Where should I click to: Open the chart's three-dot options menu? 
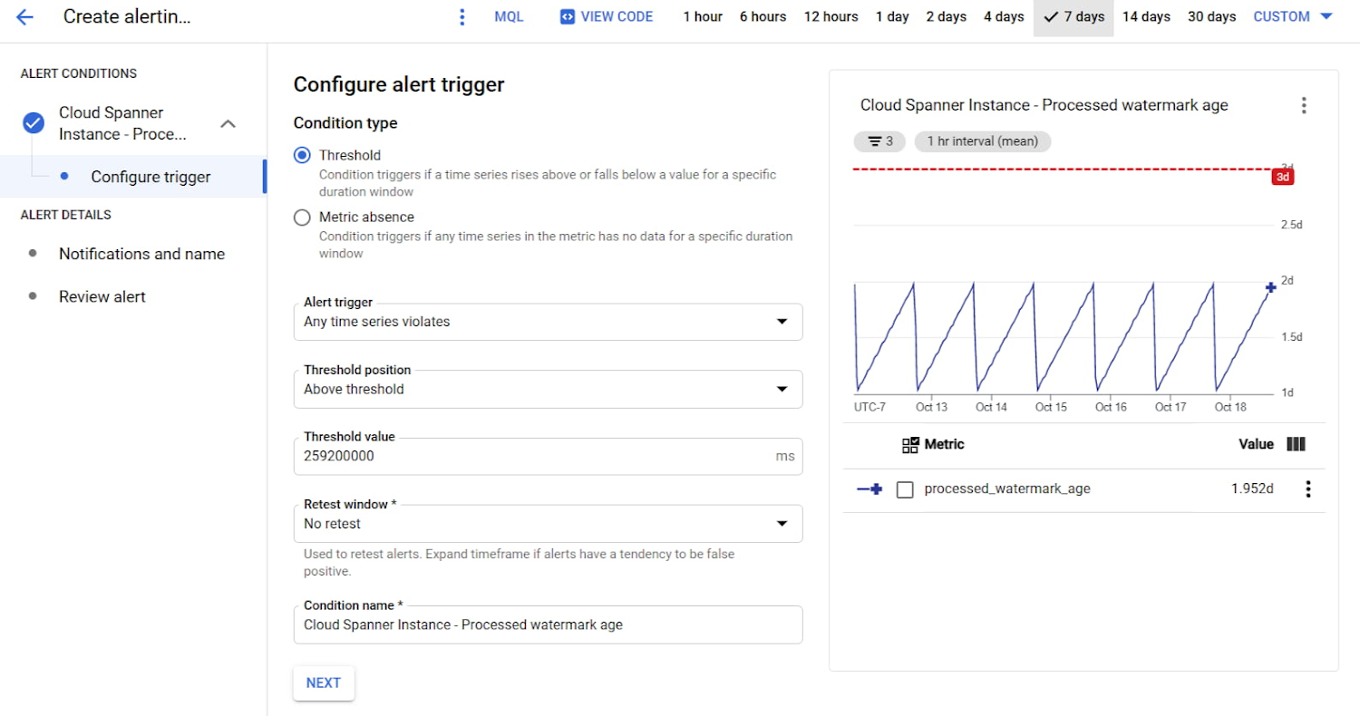pyautogui.click(x=1304, y=105)
